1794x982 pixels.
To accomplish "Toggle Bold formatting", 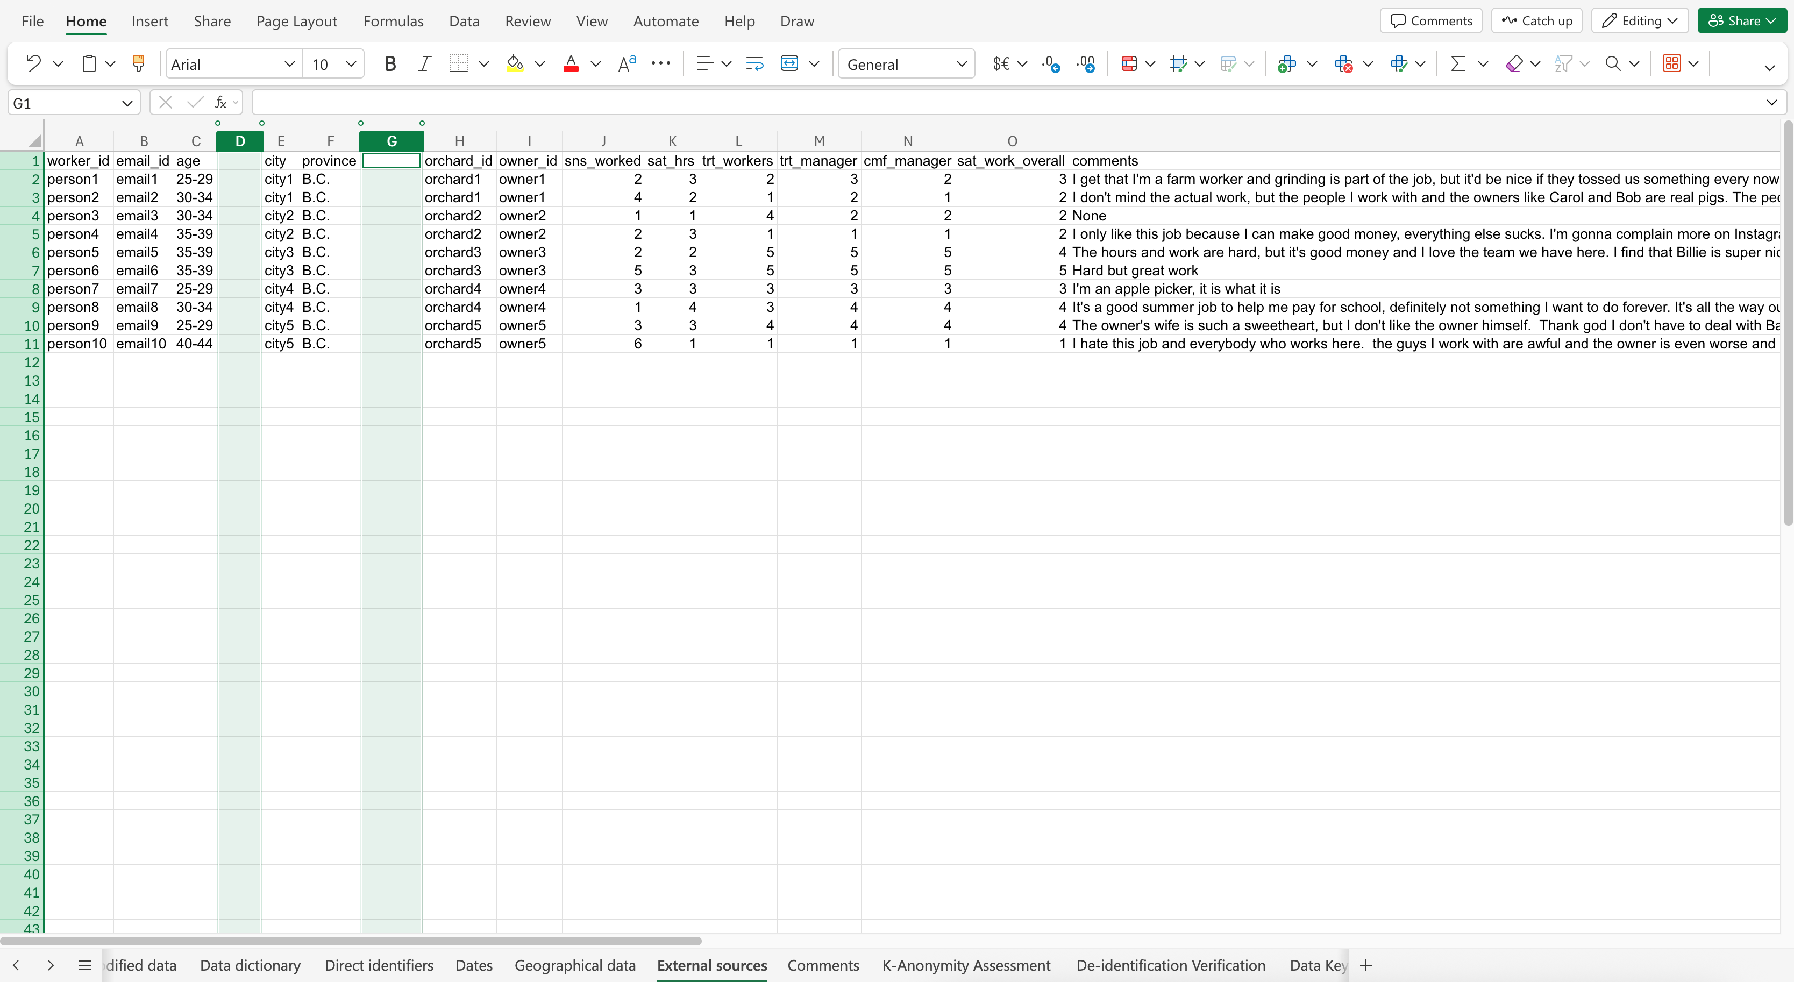I will point(390,63).
